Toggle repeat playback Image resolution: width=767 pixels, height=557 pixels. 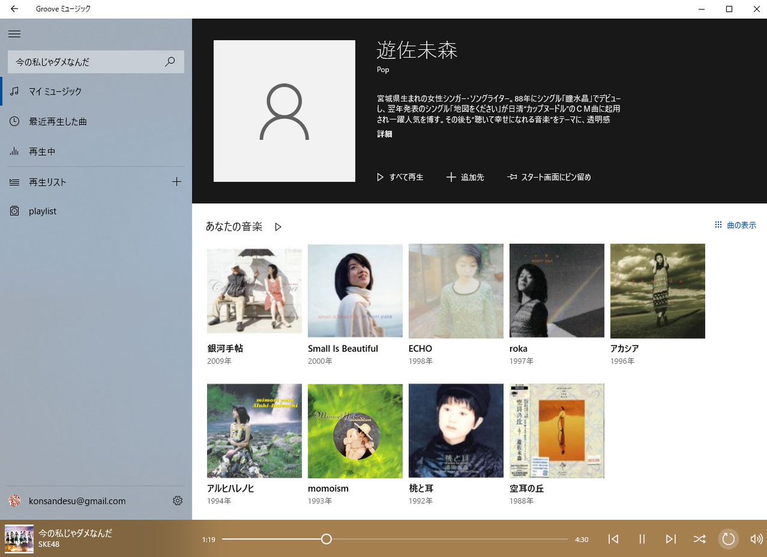(728, 539)
